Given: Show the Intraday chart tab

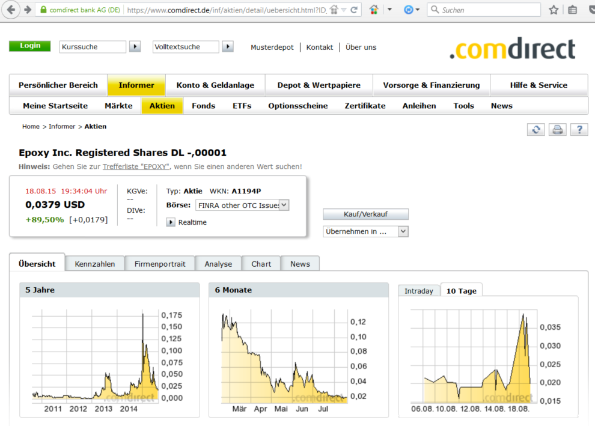Looking at the screenshot, I should click(x=419, y=291).
